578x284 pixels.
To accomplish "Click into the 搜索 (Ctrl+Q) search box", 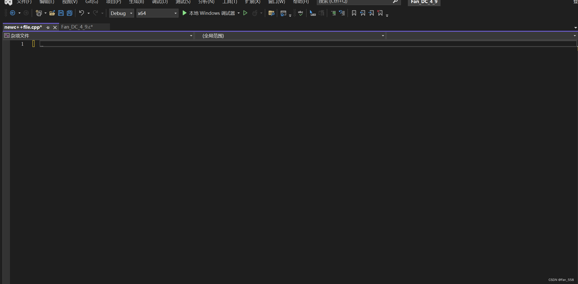I will tap(355, 2).
